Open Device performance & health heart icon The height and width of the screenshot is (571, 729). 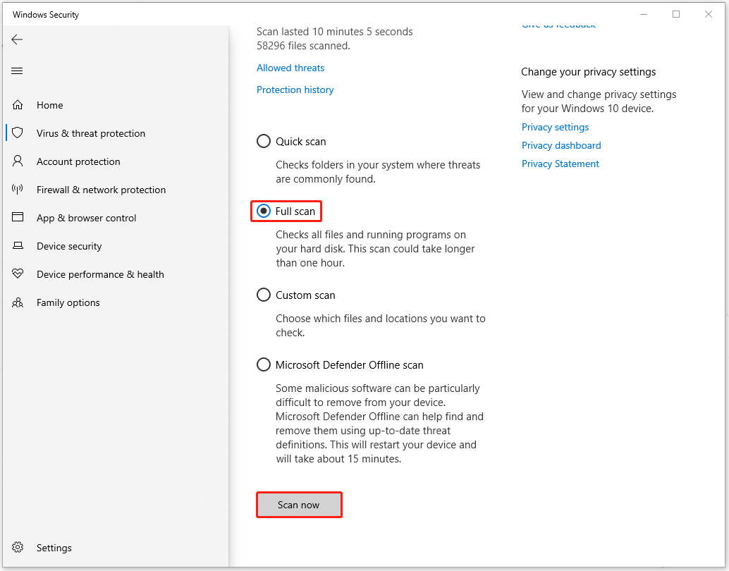[18, 274]
